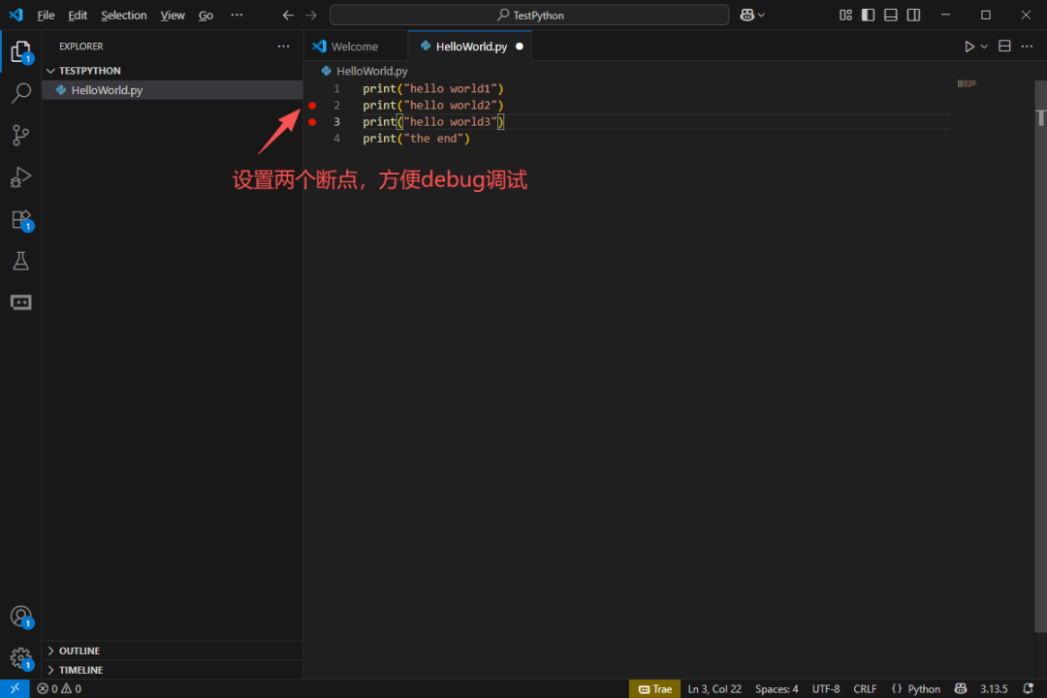Click line number 4 in the gutter
1047x698 pixels.
336,139
